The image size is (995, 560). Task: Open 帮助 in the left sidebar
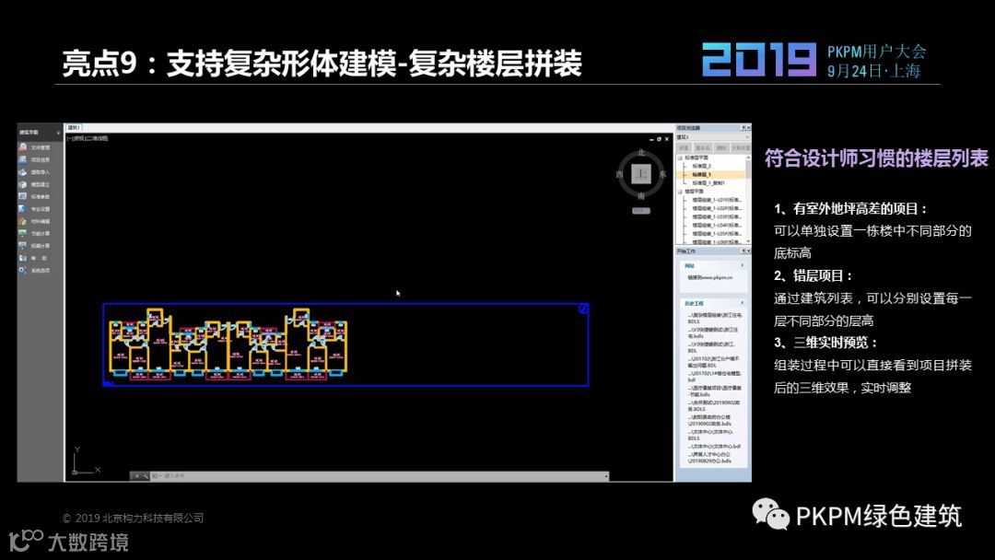coord(35,258)
